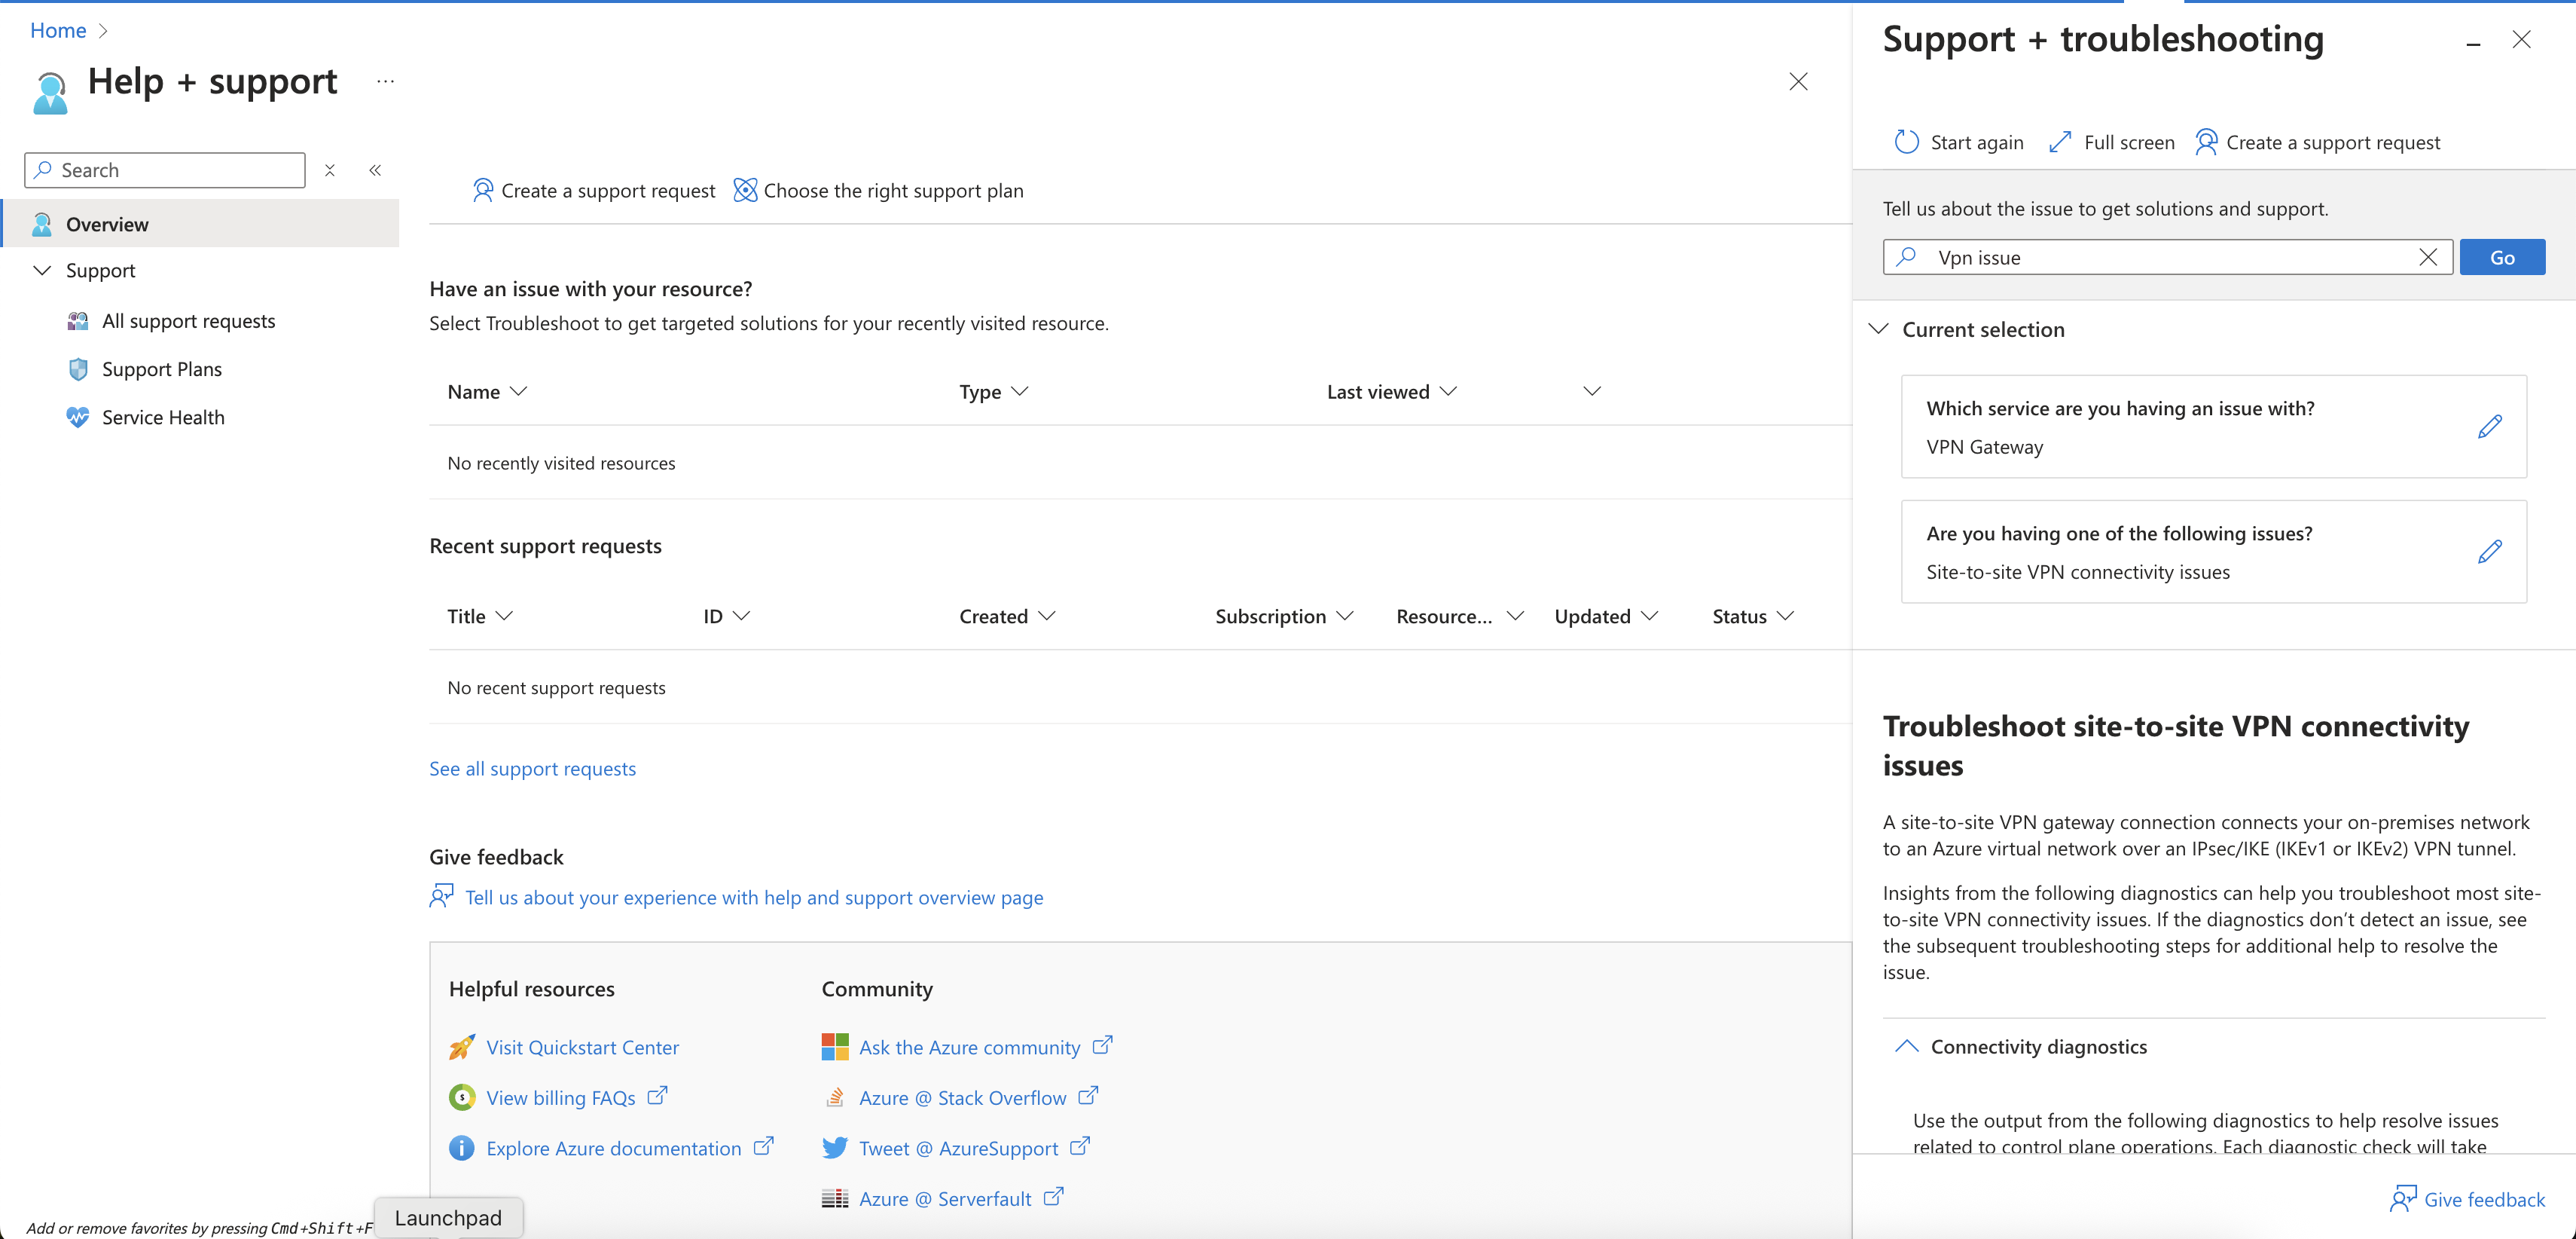The image size is (2576, 1239).
Task: Collapse the Support tree section
Action: point(42,271)
